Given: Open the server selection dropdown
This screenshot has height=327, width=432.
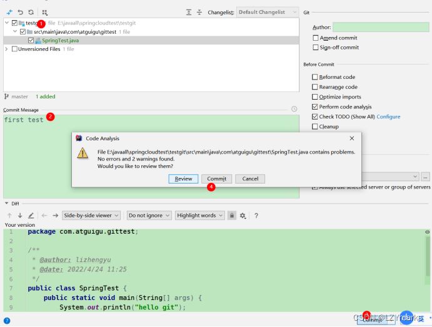Looking at the screenshot, I should click(x=390, y=177).
